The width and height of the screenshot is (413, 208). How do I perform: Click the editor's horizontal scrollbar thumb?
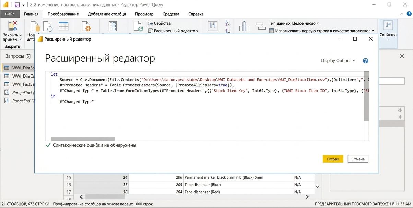[x=82, y=139]
